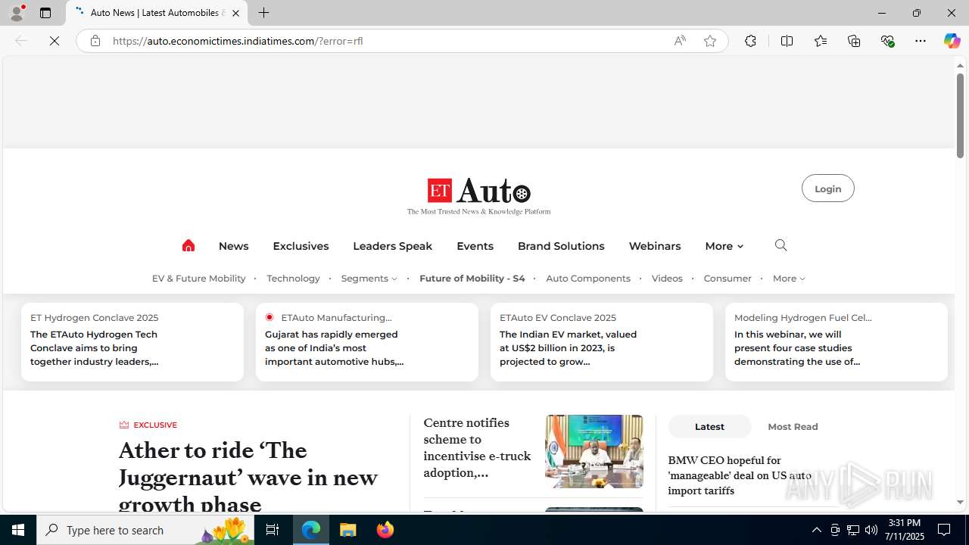Open EV & Future Mobility link

point(198,279)
